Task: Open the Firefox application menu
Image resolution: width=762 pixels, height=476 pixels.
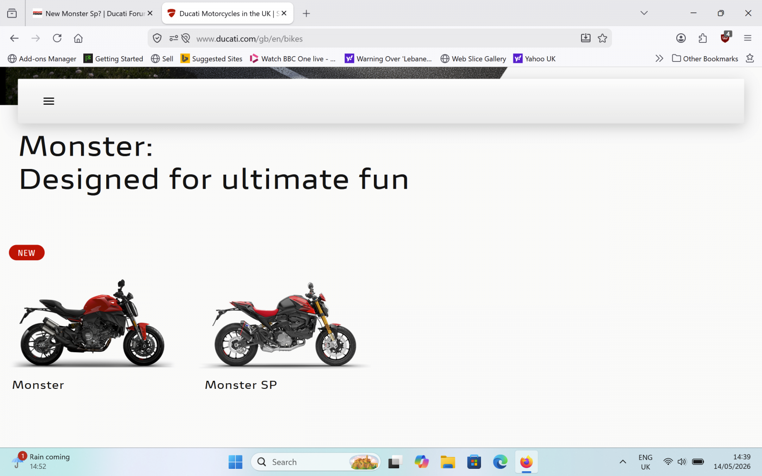Action: (748, 38)
